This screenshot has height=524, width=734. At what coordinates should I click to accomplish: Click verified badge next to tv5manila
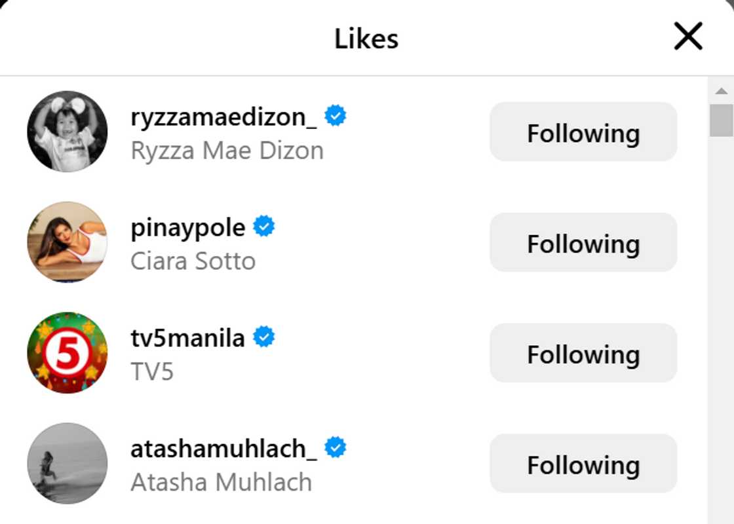(x=264, y=337)
